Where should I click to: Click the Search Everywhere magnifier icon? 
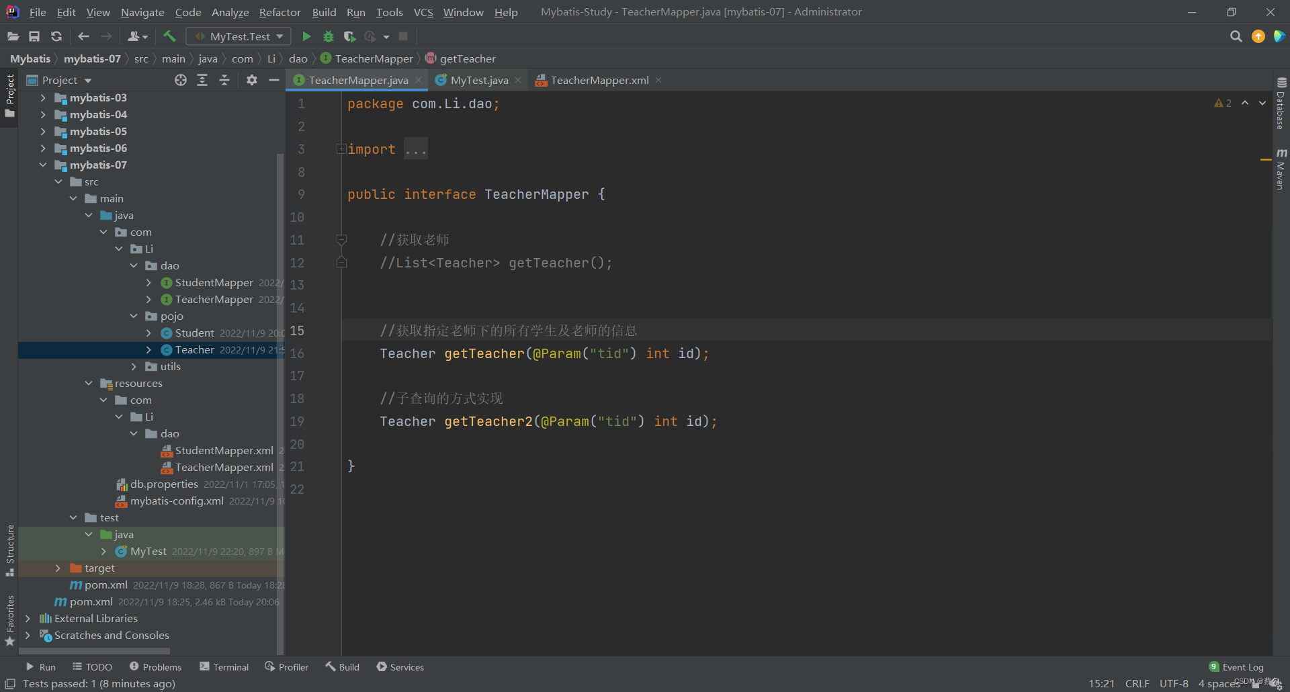(x=1236, y=36)
